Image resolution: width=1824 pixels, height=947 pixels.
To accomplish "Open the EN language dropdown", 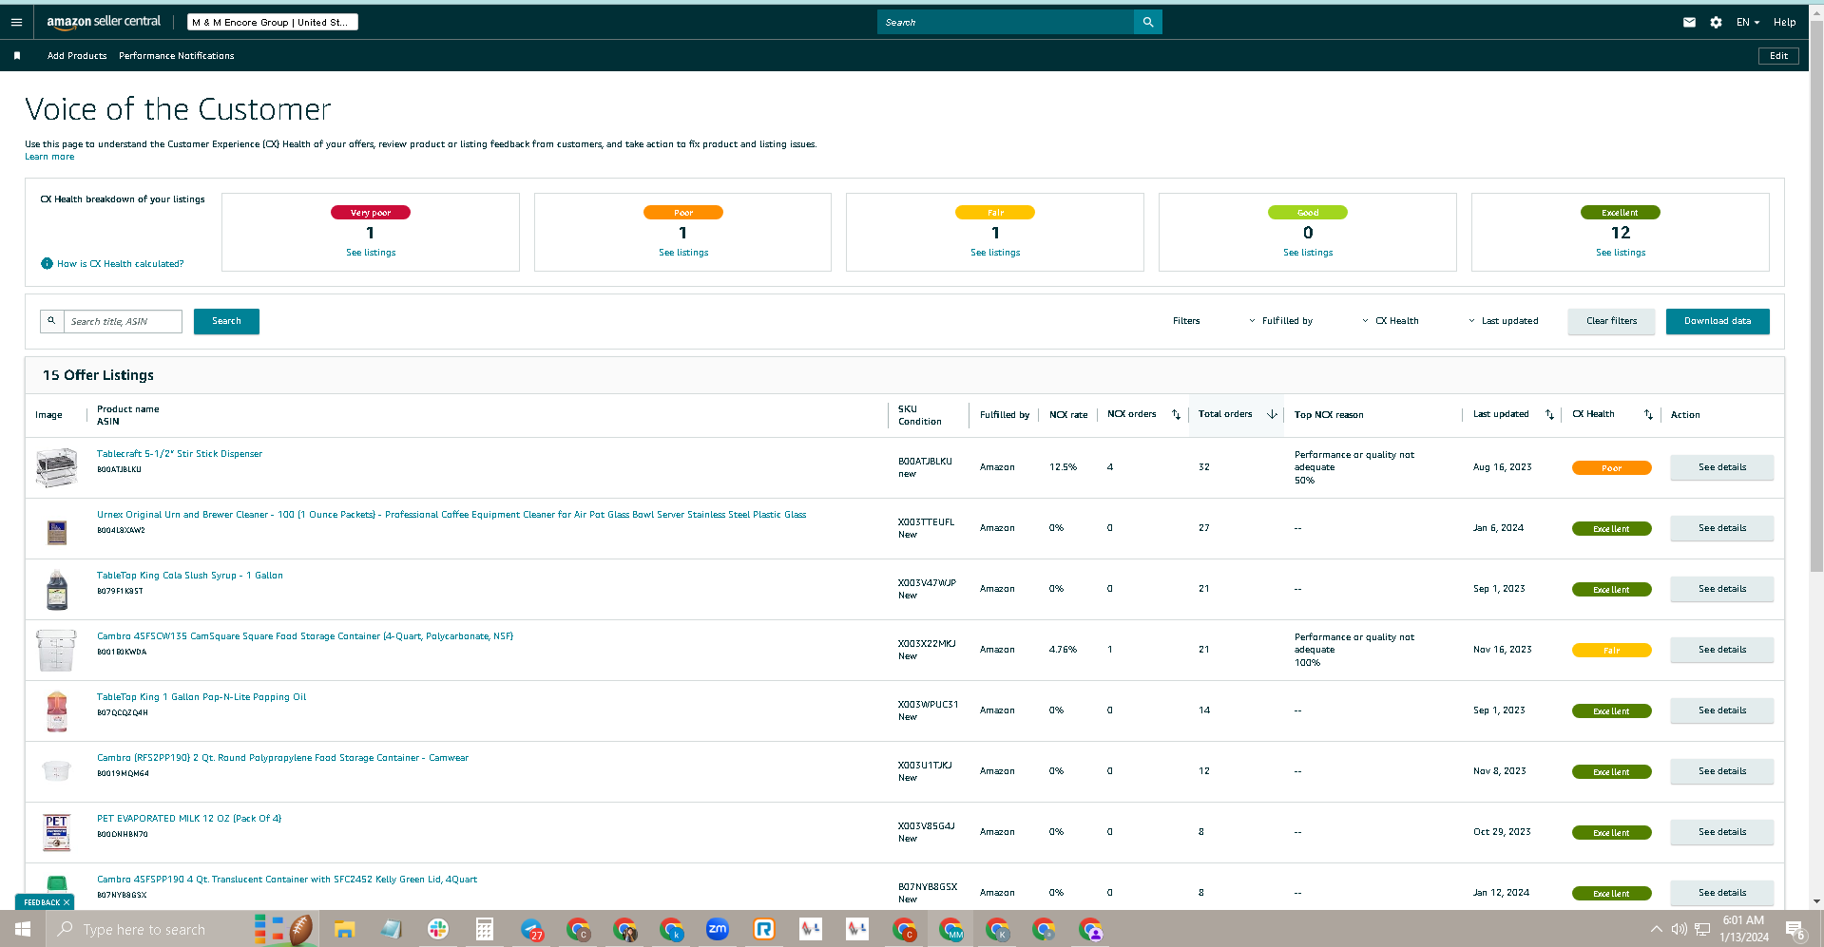I will pos(1747,22).
